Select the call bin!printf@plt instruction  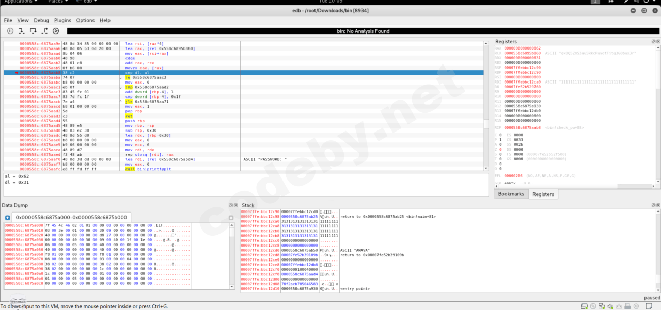pos(148,169)
